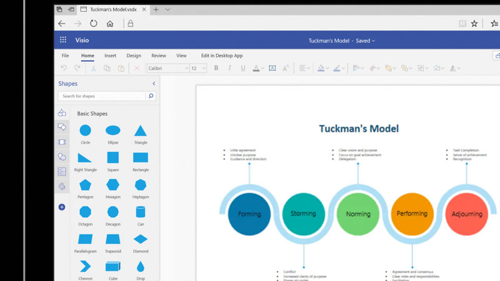Increase font size with the A icon
The height and width of the screenshot is (281, 500).
(x=286, y=68)
